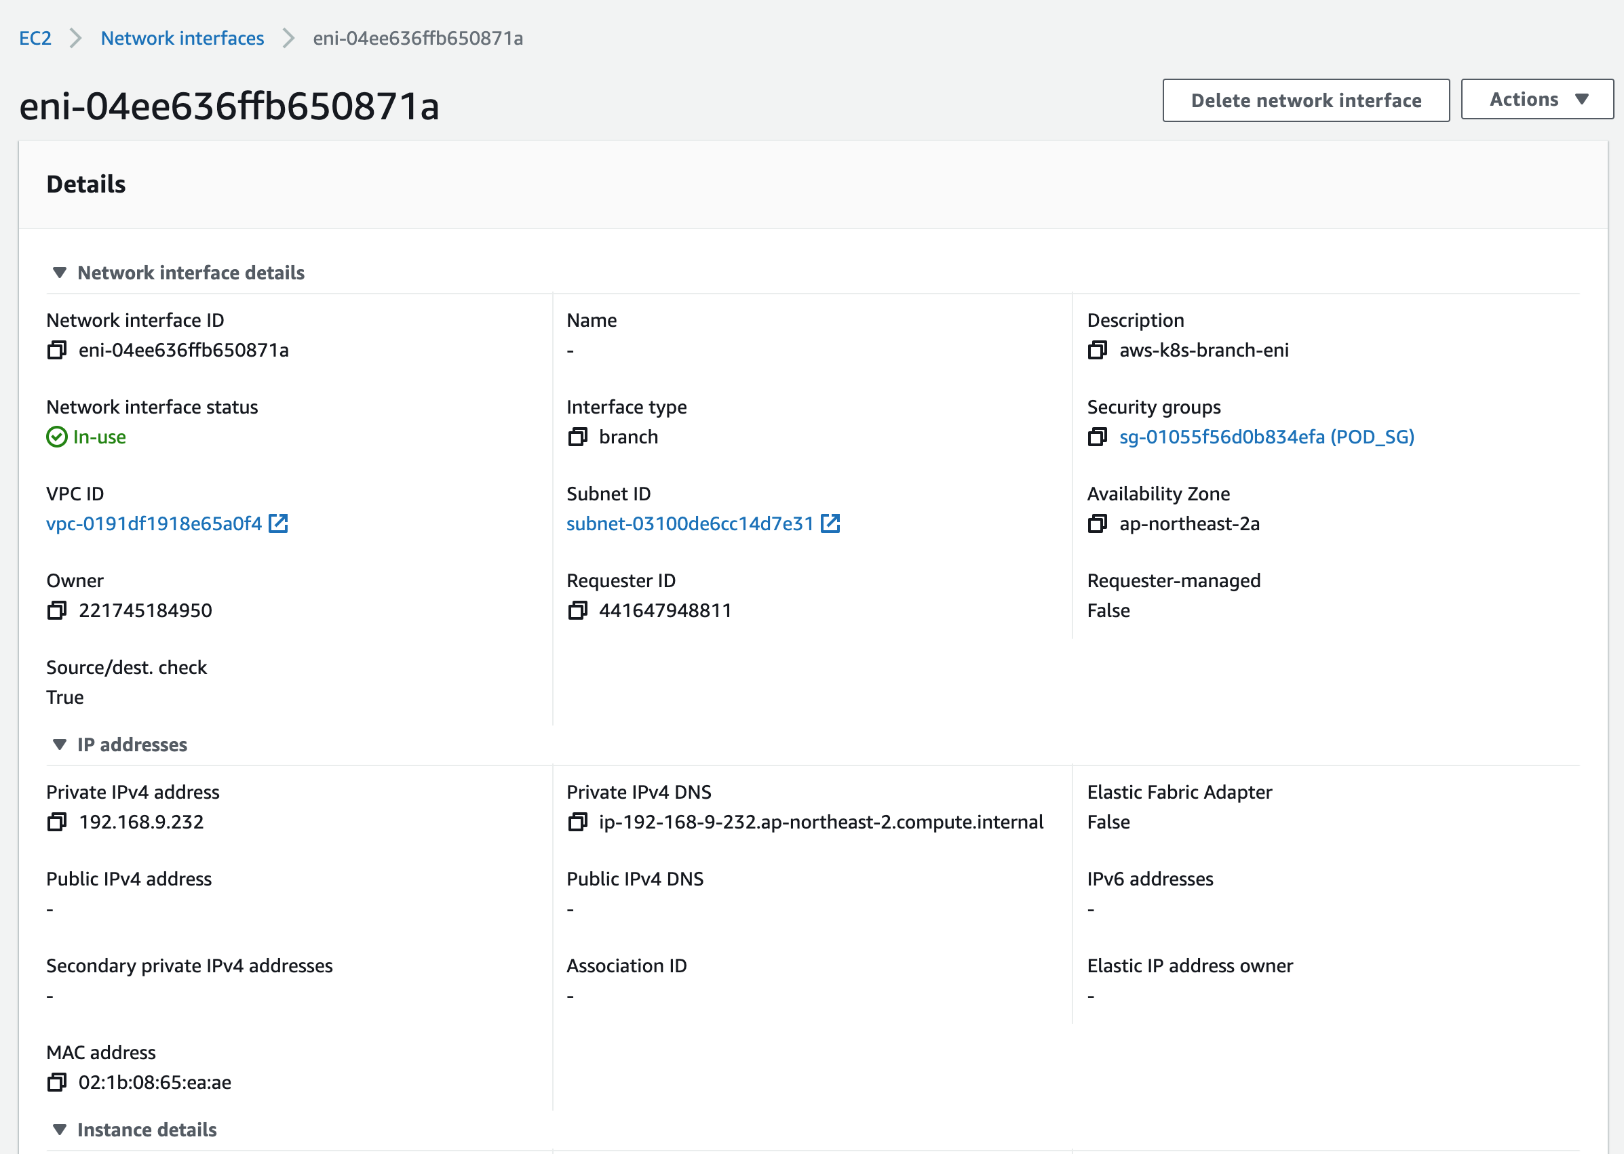1624x1154 pixels.
Task: Copy the MAC address value
Action: [57, 1082]
